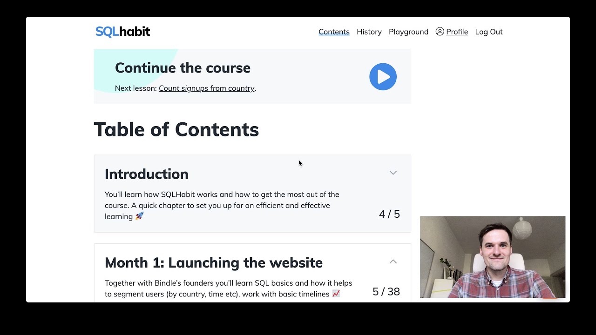Click the Month 1 chapter description text
The height and width of the screenshot is (335, 596).
[x=229, y=288]
